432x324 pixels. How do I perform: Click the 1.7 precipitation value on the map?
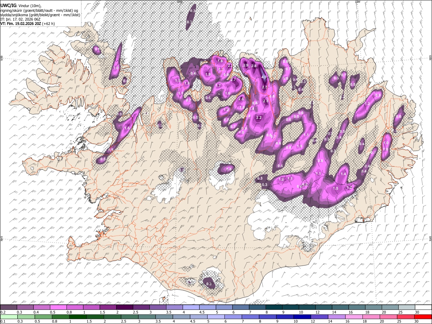(x=218, y=86)
